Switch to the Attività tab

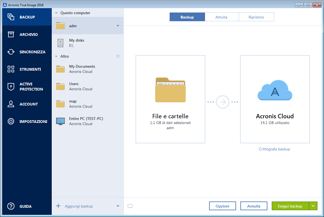[222, 17]
